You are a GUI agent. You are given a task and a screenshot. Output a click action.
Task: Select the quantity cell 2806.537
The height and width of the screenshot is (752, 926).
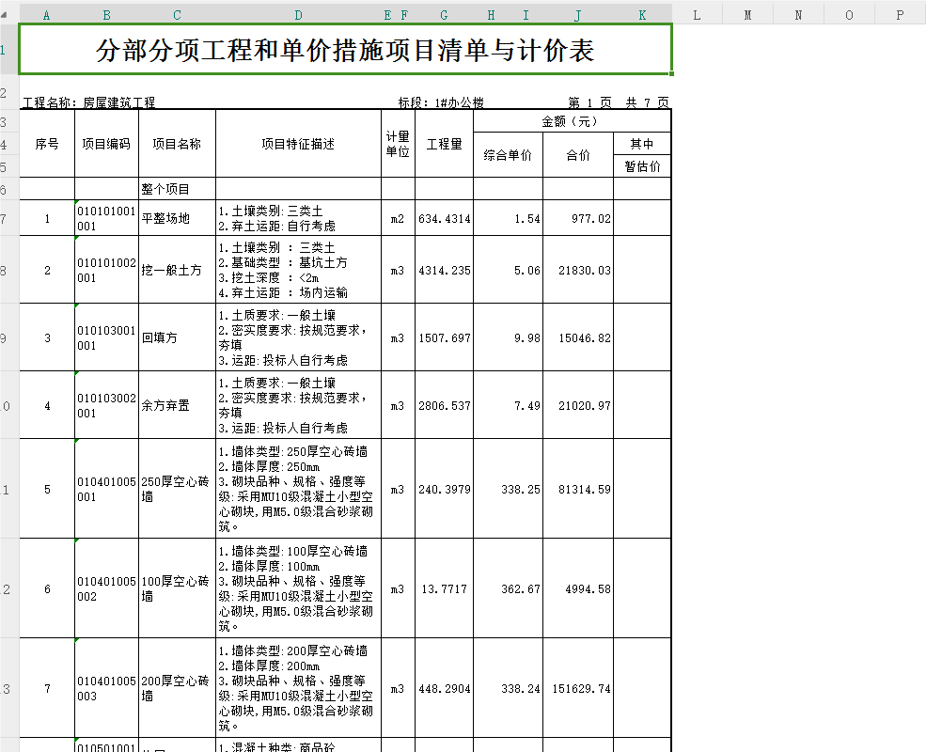point(444,405)
